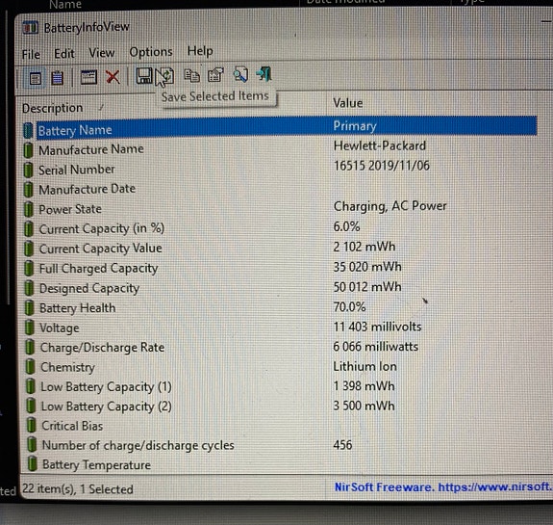Image resolution: width=553 pixels, height=525 pixels.
Task: Open the NirSoft Freeware website link
Action: point(442,486)
